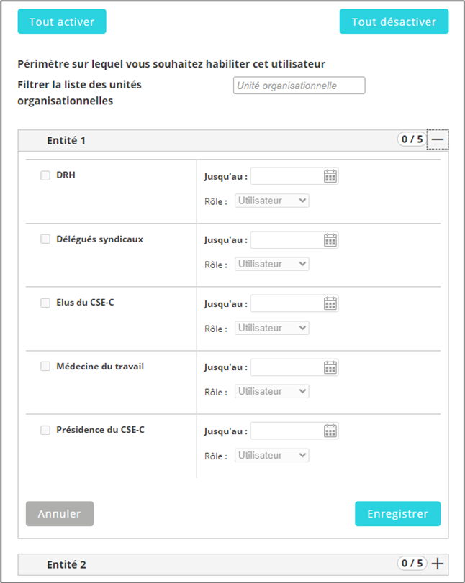Open the date picker for Médecine du travail

(x=330, y=367)
